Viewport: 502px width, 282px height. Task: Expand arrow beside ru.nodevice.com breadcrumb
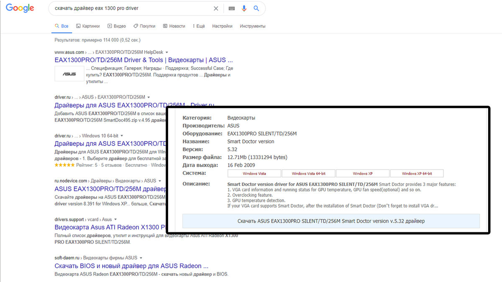[x=160, y=181]
